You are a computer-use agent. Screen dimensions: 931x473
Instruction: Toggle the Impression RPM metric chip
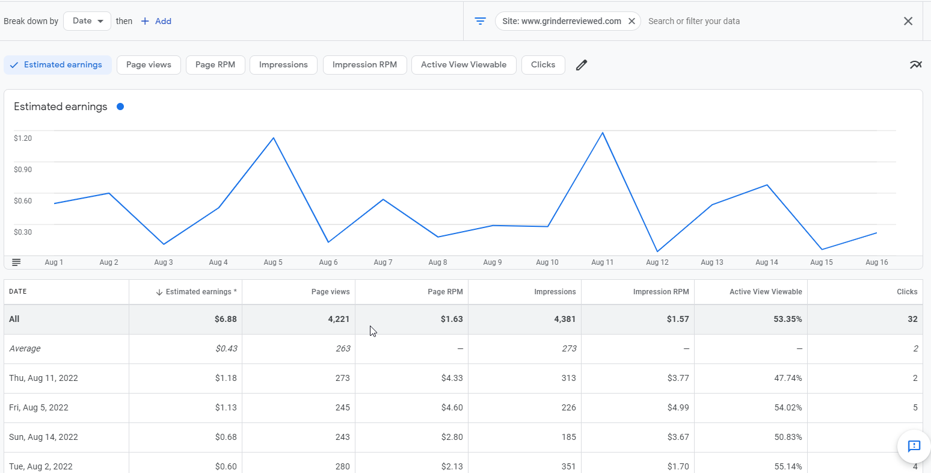[364, 65]
